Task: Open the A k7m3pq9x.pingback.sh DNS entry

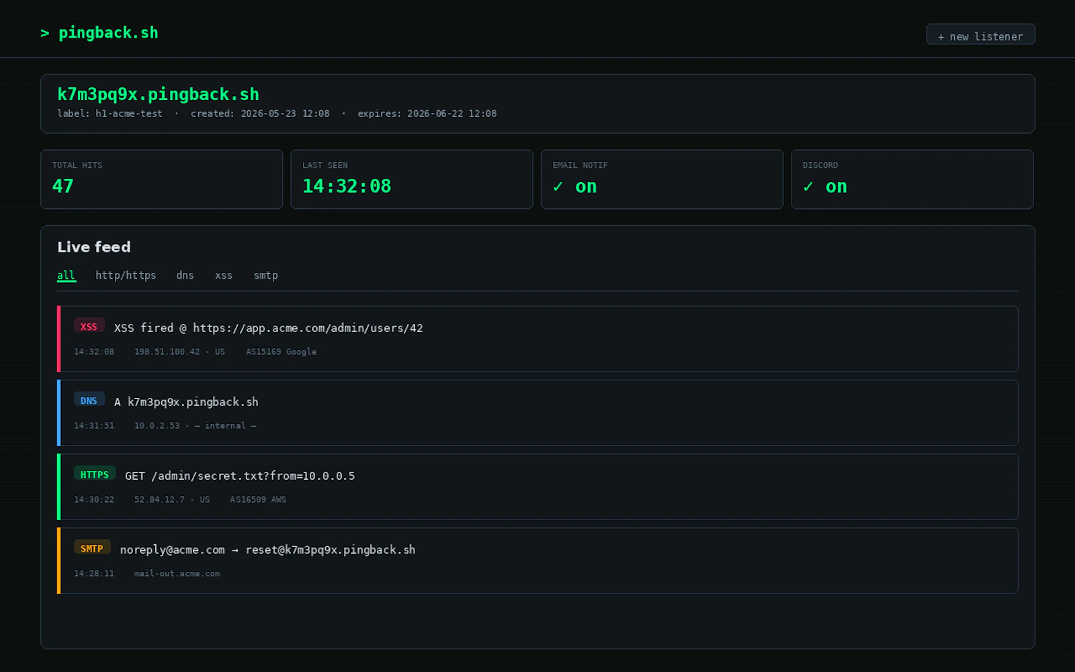Action: pyautogui.click(x=537, y=413)
